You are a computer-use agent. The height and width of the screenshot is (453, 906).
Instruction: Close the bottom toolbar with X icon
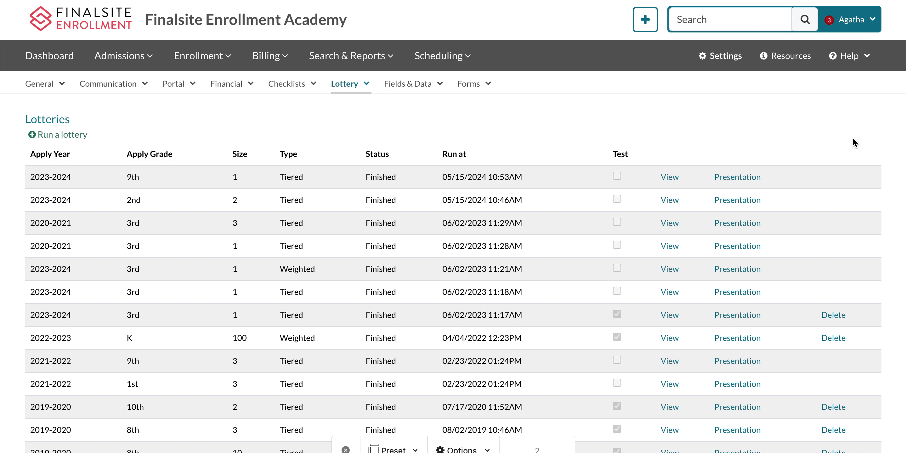click(x=345, y=450)
